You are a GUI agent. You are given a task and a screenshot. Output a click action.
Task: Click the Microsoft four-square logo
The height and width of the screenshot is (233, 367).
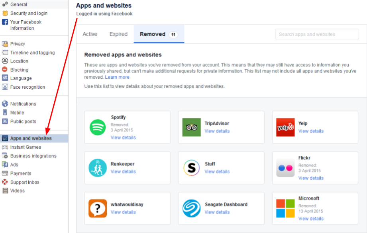pyautogui.click(x=285, y=208)
